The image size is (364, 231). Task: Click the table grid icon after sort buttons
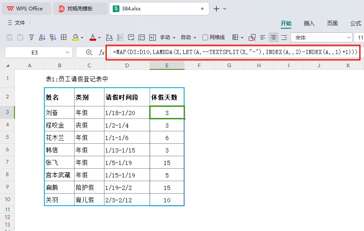(x=63, y=37)
